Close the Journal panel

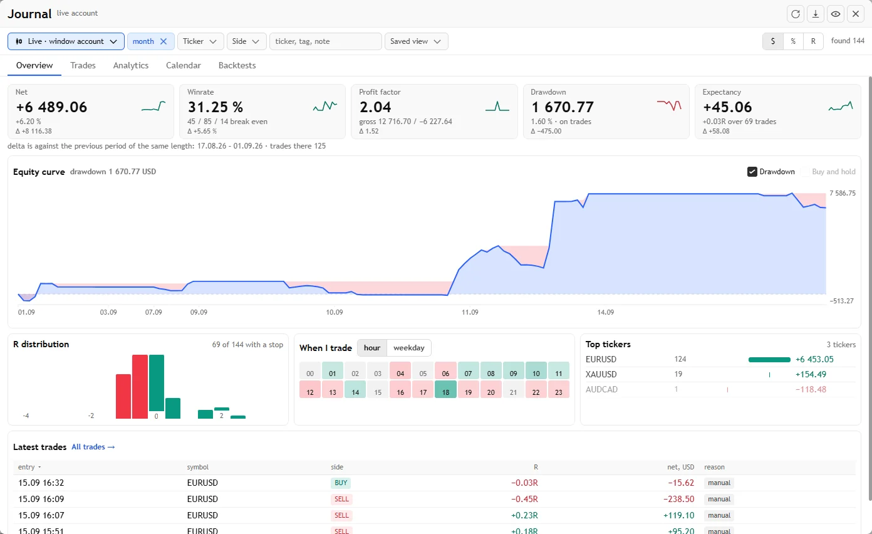click(x=856, y=14)
